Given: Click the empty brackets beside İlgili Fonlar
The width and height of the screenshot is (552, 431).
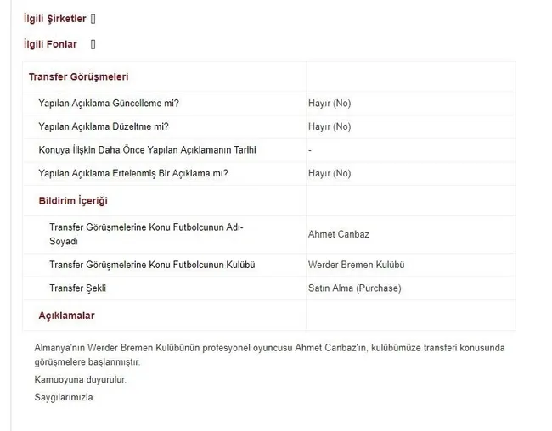Looking at the screenshot, I should point(93,44).
